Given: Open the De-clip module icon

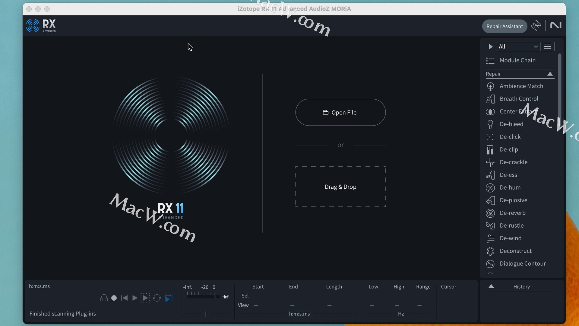Looking at the screenshot, I should (490, 150).
